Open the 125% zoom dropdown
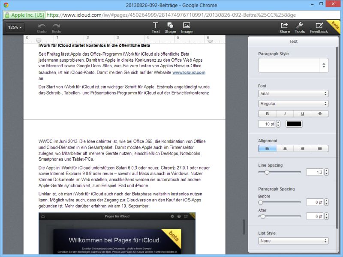This screenshot has width=343, height=257. 15,27
